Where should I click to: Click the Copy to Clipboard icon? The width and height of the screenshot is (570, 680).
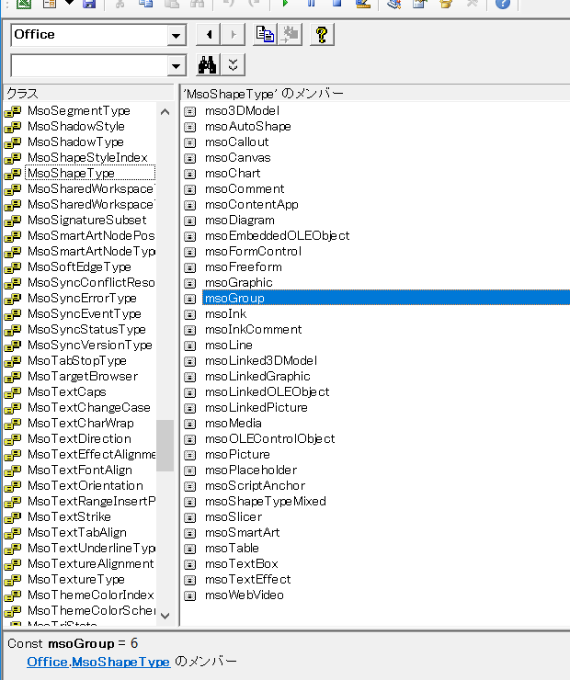coord(265,35)
